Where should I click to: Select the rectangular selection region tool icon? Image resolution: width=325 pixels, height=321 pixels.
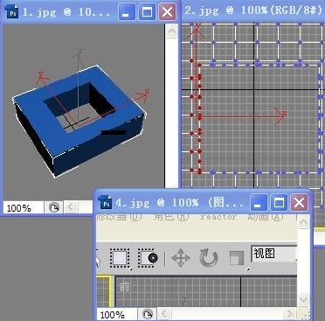pyautogui.click(x=120, y=258)
